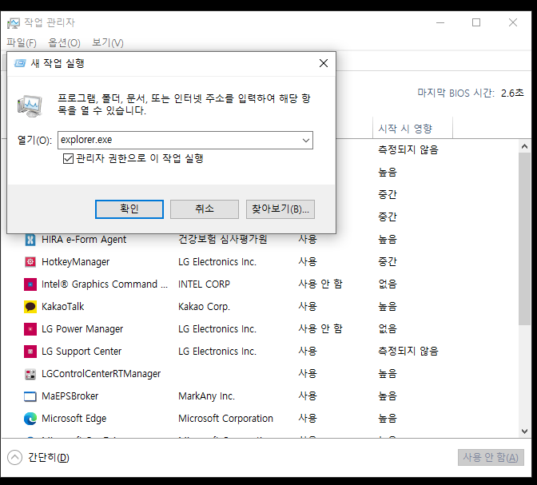The height and width of the screenshot is (485, 537).
Task: Select the KakaoTalk row name
Action: pyautogui.click(x=62, y=307)
